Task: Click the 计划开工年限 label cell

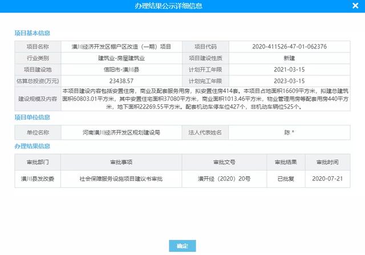Action: coord(205,70)
